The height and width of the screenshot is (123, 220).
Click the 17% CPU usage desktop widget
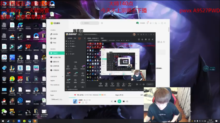point(209,69)
